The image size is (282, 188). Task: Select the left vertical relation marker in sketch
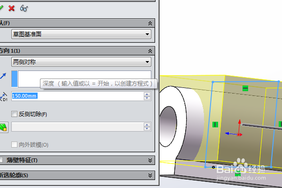coord(215,125)
